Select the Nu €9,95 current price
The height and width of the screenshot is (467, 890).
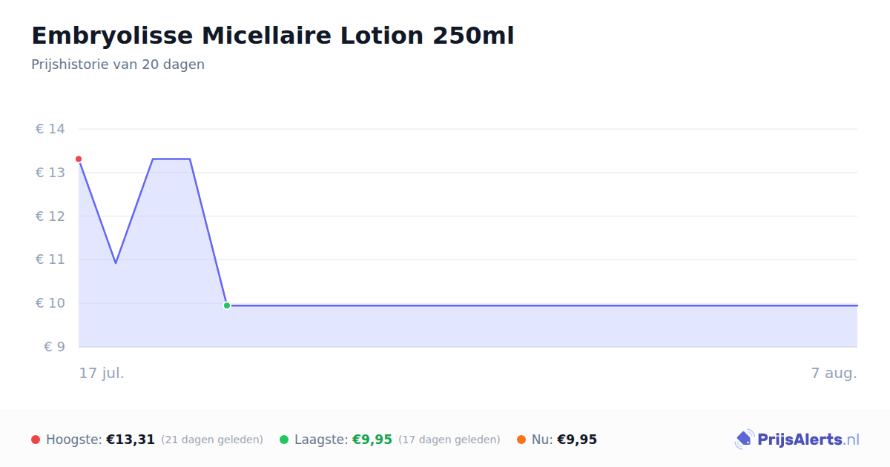point(577,440)
